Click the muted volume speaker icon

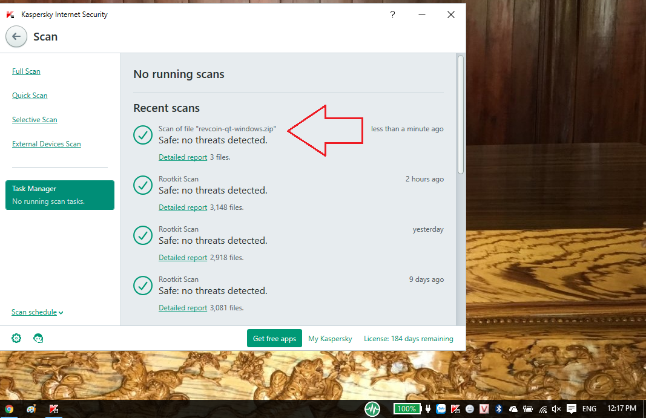[x=556, y=409]
